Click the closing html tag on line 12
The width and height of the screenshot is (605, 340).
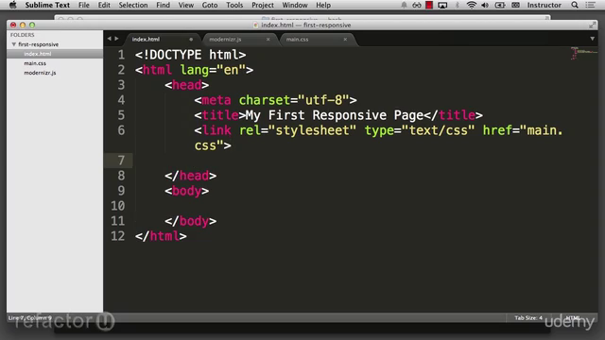(161, 236)
